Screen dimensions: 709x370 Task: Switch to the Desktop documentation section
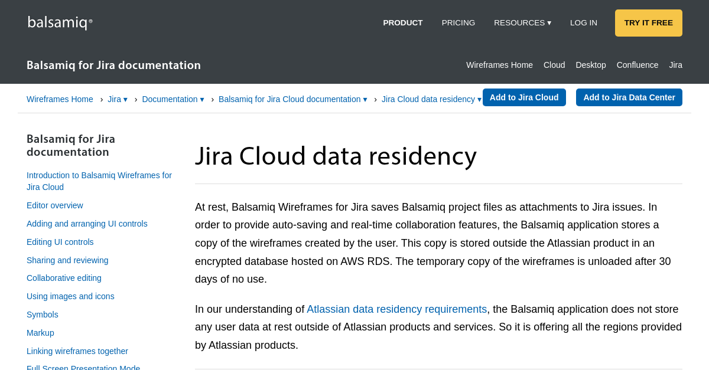pyautogui.click(x=590, y=65)
